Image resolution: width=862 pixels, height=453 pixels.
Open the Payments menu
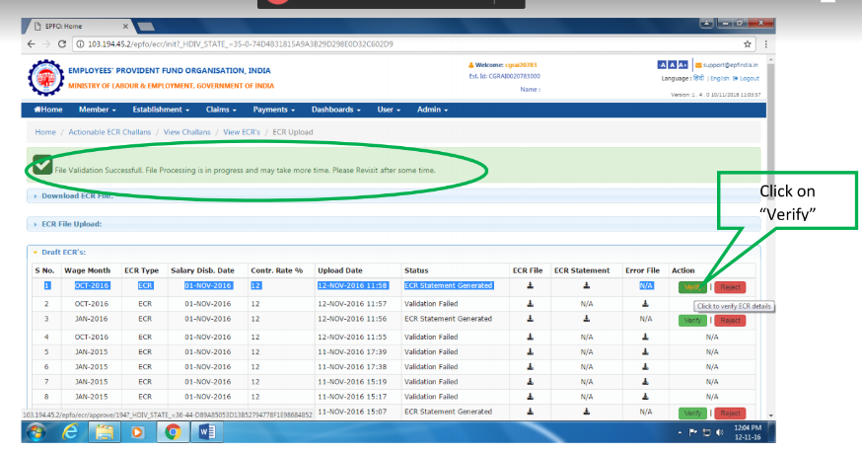coord(273,110)
